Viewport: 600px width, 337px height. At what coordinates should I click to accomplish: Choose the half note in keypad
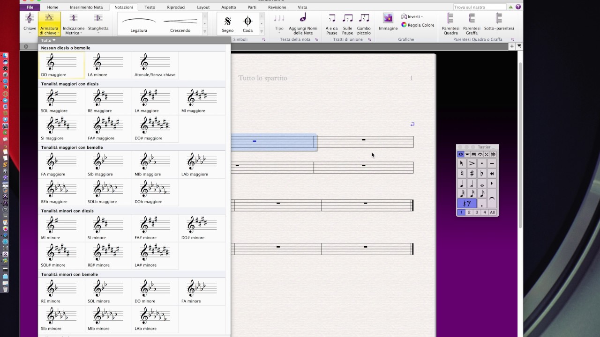click(472, 183)
